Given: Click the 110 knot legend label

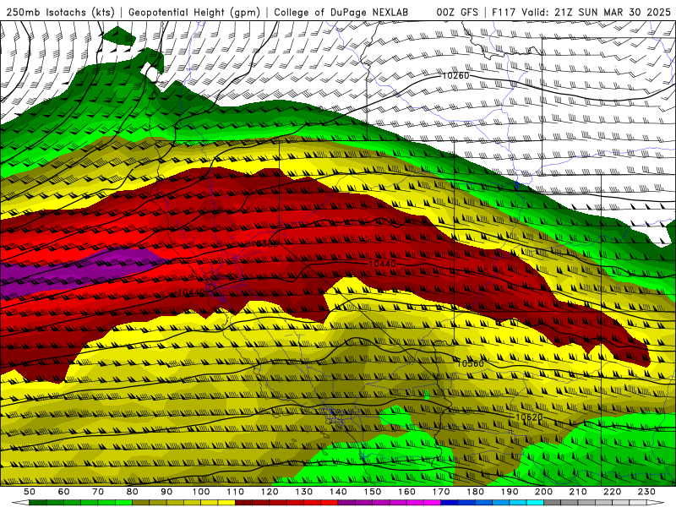Looking at the screenshot, I should [x=236, y=492].
